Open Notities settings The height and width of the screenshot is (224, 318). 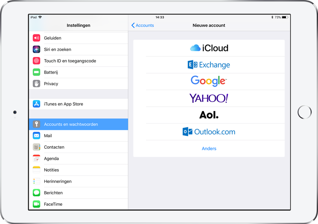[79, 170]
